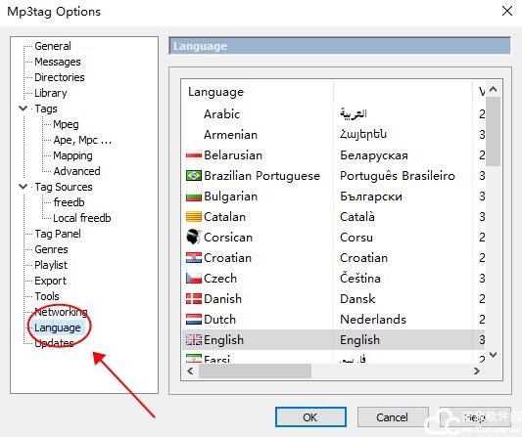522x437 pixels.
Task: Click the native name Nederlands
Action: [x=373, y=320]
